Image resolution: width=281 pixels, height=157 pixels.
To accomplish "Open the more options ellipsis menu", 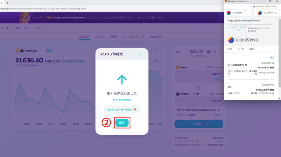I will tap(47, 28).
